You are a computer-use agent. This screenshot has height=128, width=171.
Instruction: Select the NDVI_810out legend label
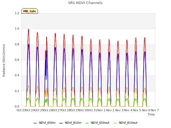click(x=128, y=123)
